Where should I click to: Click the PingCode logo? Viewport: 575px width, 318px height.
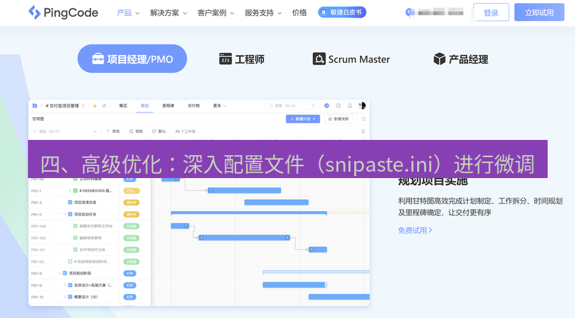click(63, 13)
